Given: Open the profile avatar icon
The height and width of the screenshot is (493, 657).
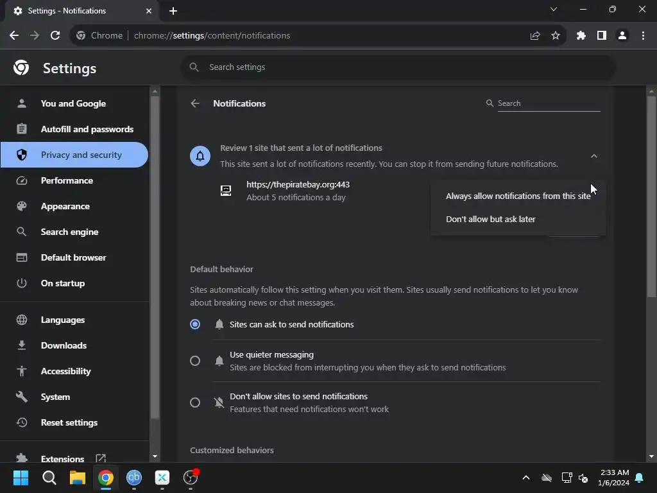Looking at the screenshot, I should click(x=622, y=36).
